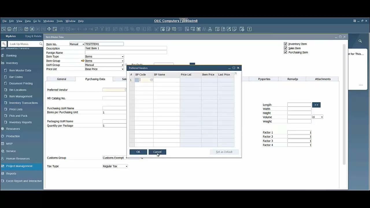Click the speech bubble messages toolbar icon

pos(174,29)
